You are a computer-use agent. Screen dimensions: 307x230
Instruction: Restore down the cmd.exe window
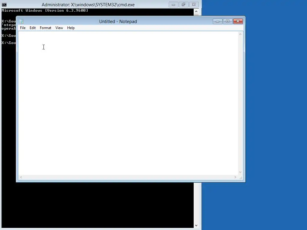(183, 4)
